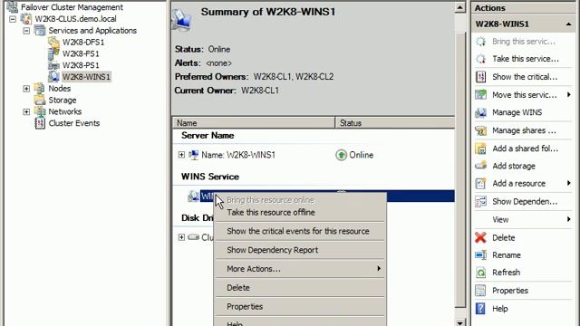The image size is (580, 326).
Task: Collapse the W2K8-CLUS.demo.local tree node
Action: (x=13, y=19)
